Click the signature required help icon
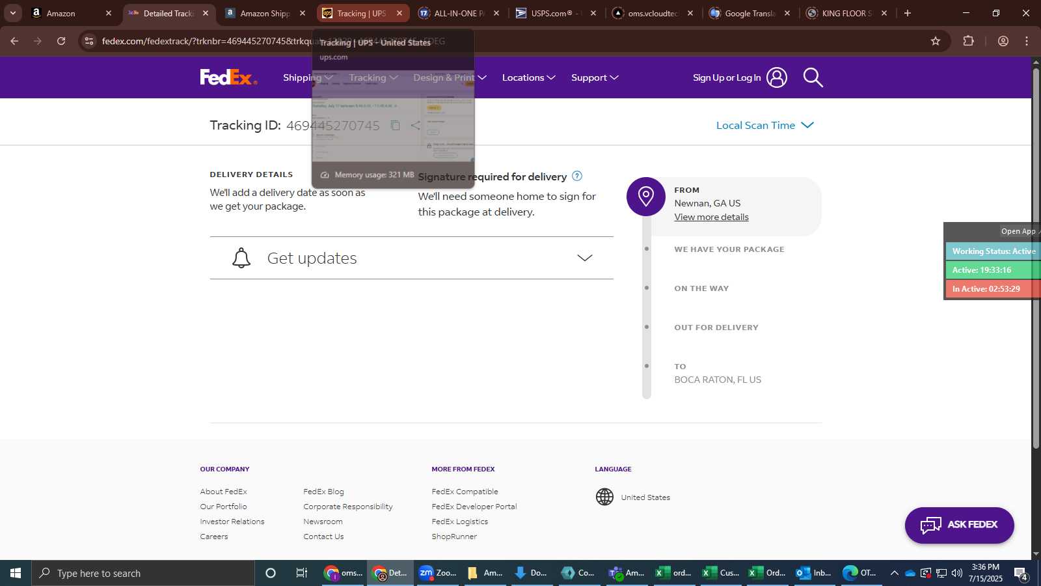Viewport: 1041px width, 586px height. (x=577, y=176)
